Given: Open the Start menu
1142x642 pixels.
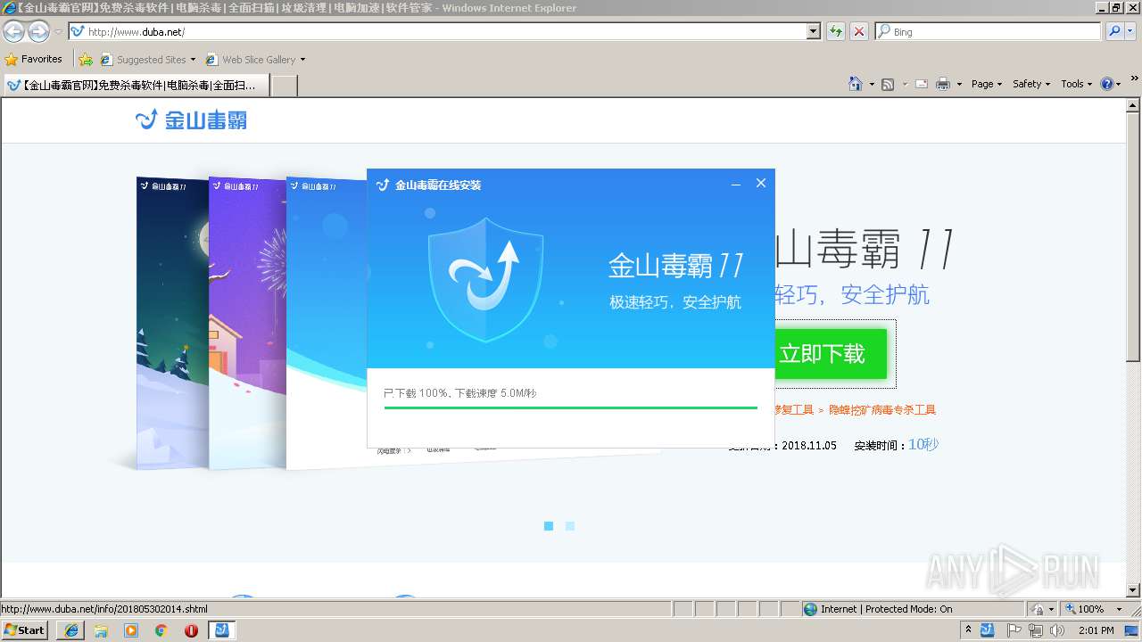Looking at the screenshot, I should click(25, 630).
